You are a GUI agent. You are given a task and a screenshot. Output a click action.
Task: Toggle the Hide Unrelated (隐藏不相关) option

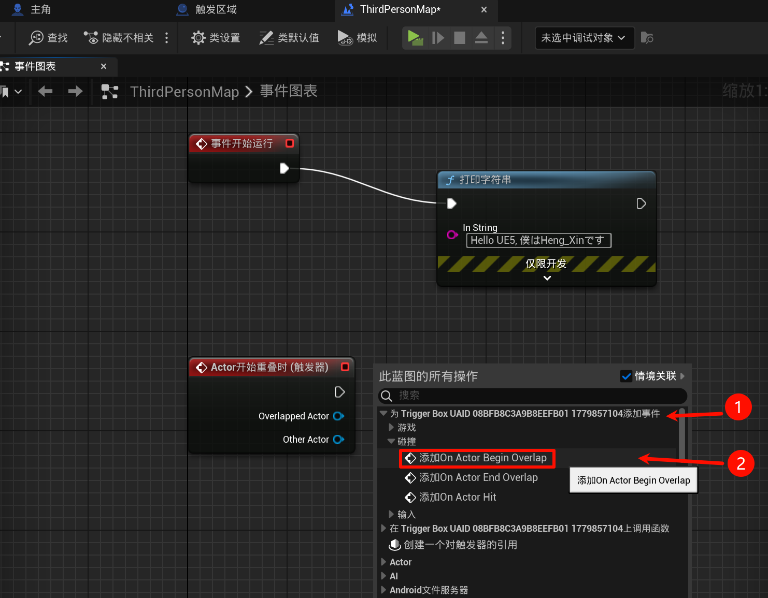[x=119, y=38]
